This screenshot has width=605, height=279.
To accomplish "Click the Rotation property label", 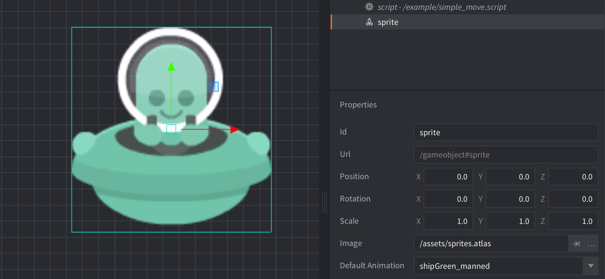I will pos(355,199).
